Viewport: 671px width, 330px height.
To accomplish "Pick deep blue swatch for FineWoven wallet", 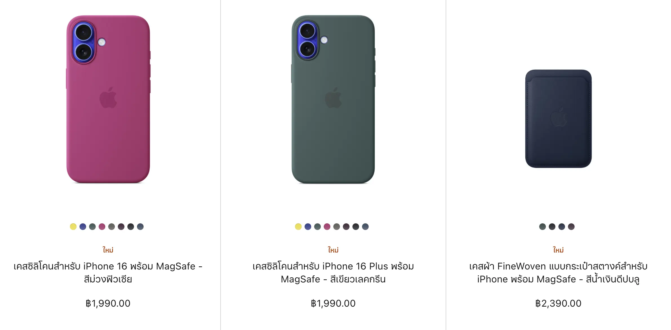I will (562, 227).
